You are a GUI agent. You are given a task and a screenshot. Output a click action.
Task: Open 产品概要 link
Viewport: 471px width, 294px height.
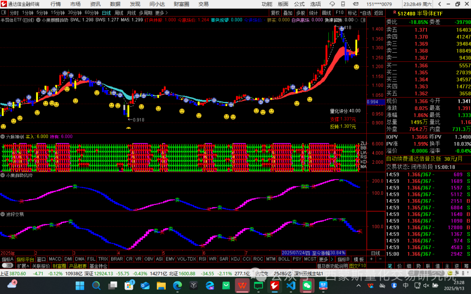(x=78, y=266)
